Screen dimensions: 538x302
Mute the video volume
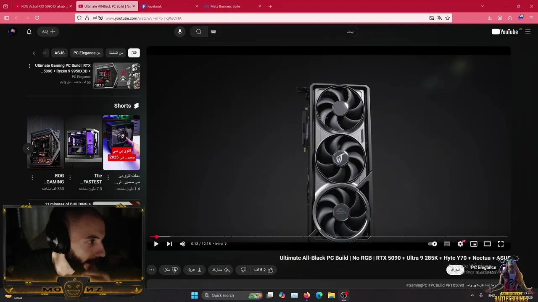(x=182, y=244)
